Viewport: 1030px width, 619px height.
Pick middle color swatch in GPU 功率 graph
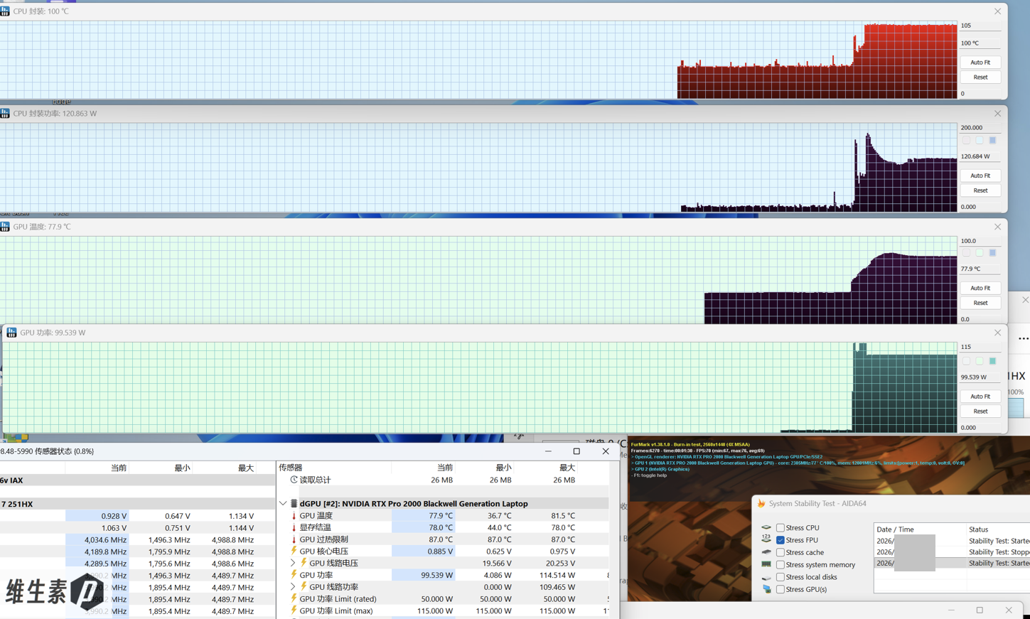[980, 361]
